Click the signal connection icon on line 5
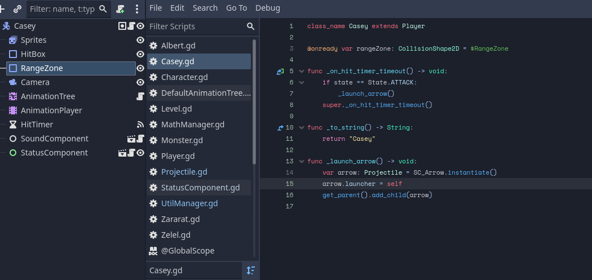The height and width of the screenshot is (280, 592). tap(280, 71)
